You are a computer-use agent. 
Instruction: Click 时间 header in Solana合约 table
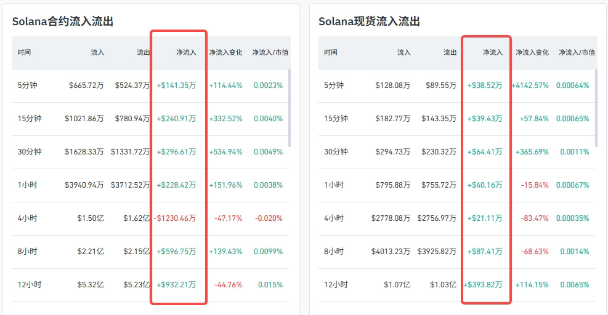24,52
